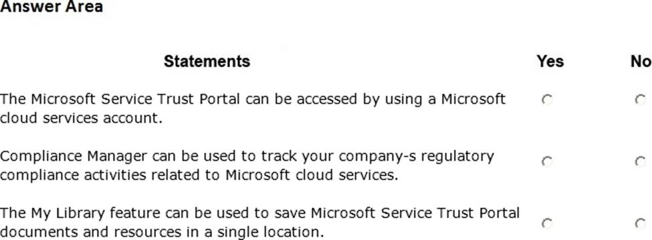Click the words 'Compliance Manager'
This screenshot has width=652, height=240.
click(74, 156)
